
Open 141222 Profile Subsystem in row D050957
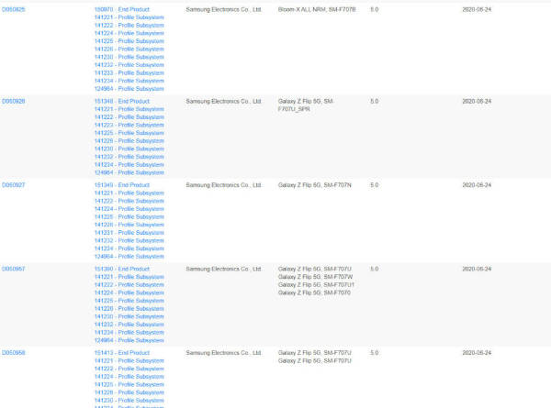pyautogui.click(x=129, y=285)
